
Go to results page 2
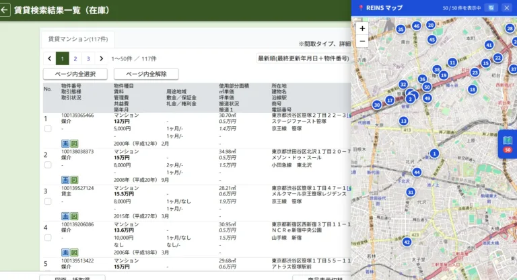[x=75, y=58]
